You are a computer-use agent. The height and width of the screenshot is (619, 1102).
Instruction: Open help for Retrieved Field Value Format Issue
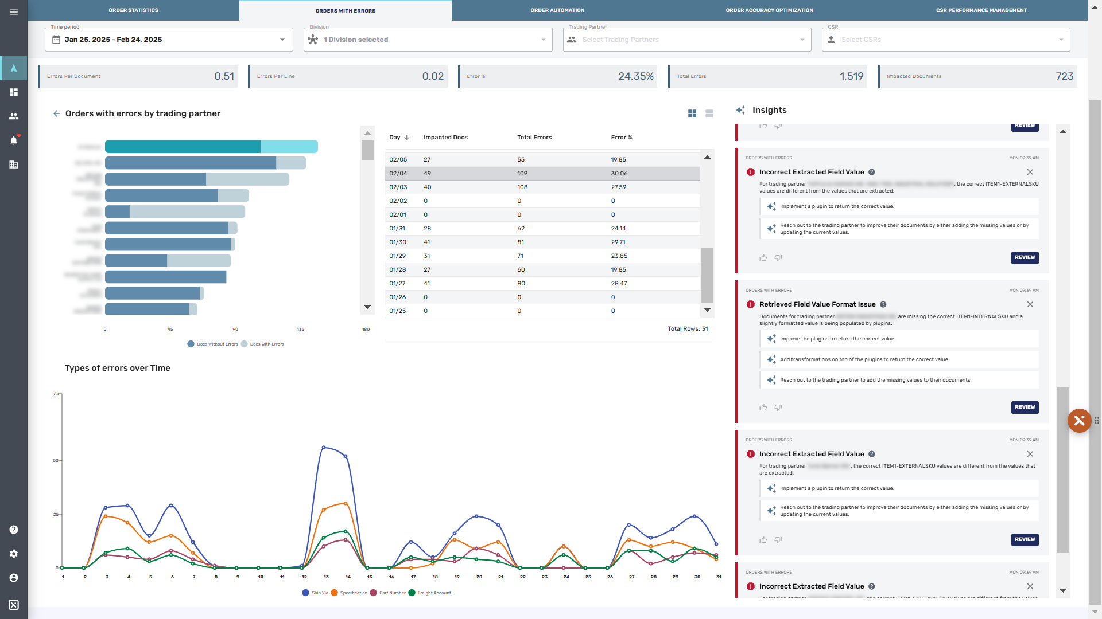point(883,304)
